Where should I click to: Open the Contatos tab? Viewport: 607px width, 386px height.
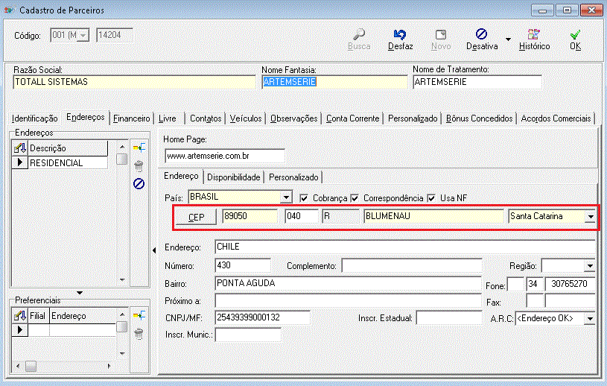206,118
